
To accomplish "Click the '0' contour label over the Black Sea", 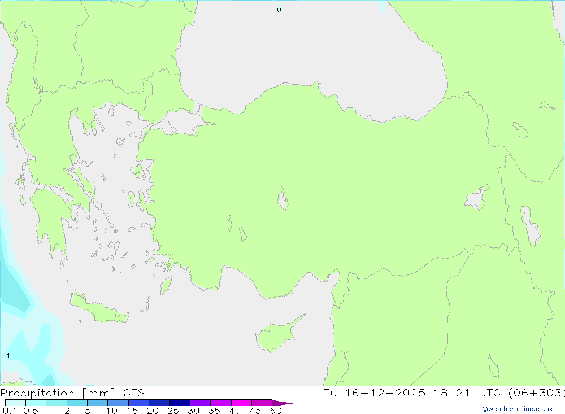I will click(x=279, y=10).
